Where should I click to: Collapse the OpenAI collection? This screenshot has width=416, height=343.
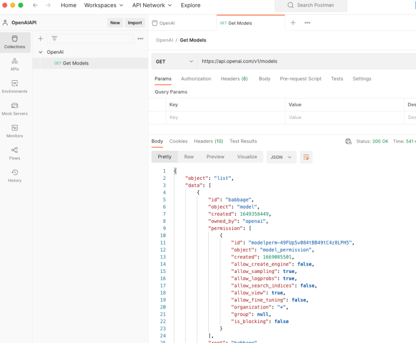40,52
